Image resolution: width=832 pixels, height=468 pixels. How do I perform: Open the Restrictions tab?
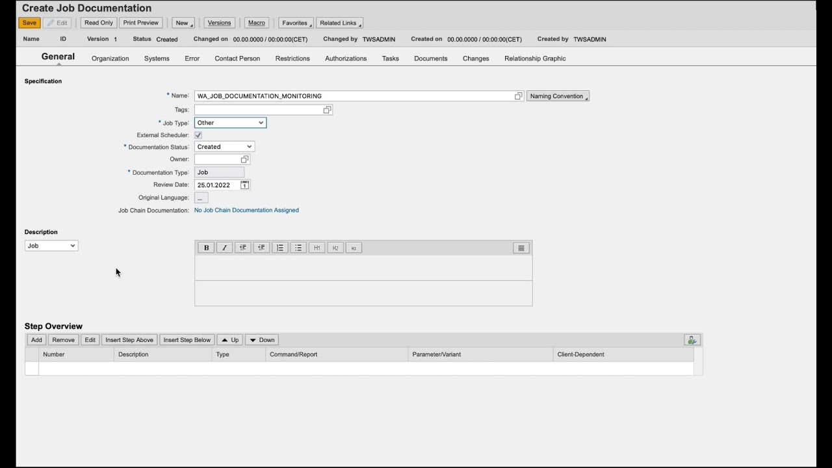[x=292, y=58]
